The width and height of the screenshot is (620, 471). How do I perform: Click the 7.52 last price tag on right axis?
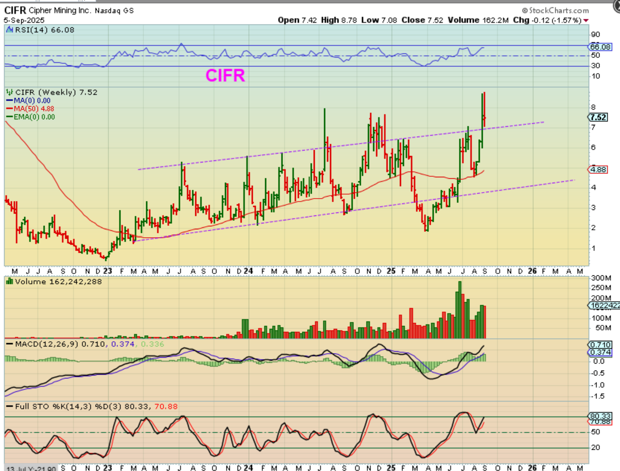[598, 117]
